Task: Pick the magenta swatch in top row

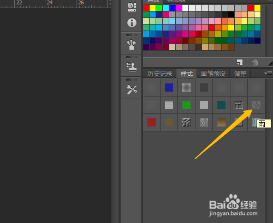Action: pyautogui.click(x=179, y=8)
